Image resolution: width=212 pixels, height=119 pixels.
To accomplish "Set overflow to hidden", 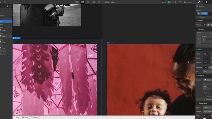I will coord(210,67).
